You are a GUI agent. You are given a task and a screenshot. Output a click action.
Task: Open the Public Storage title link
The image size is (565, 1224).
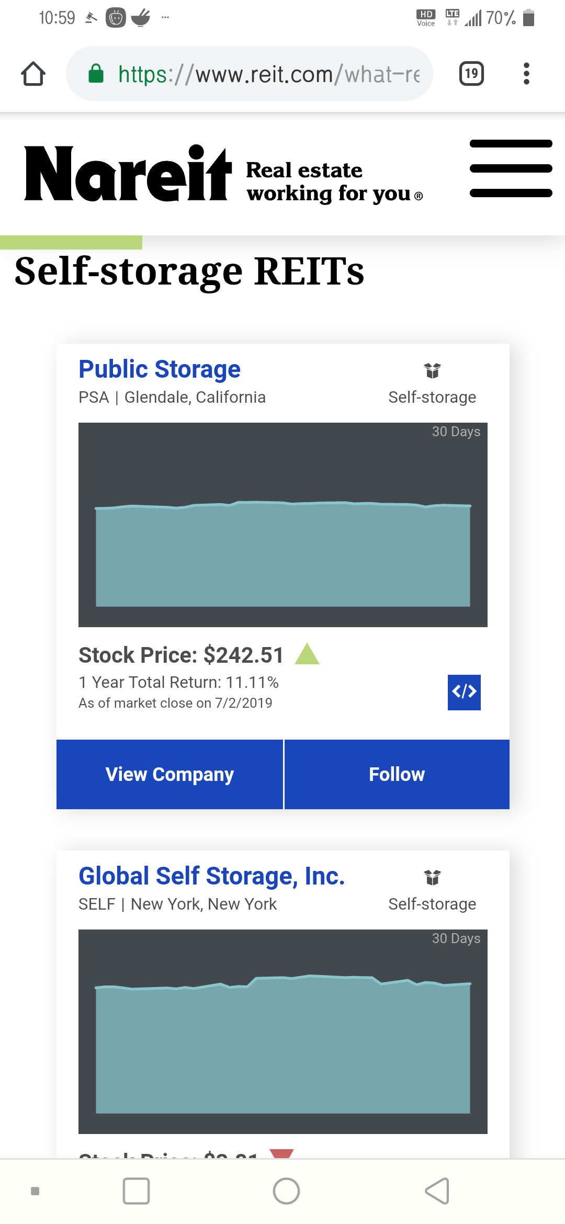coord(160,369)
